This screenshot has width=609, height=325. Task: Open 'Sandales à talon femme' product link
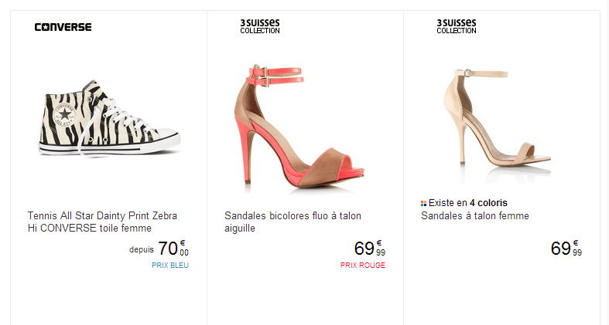tap(475, 216)
